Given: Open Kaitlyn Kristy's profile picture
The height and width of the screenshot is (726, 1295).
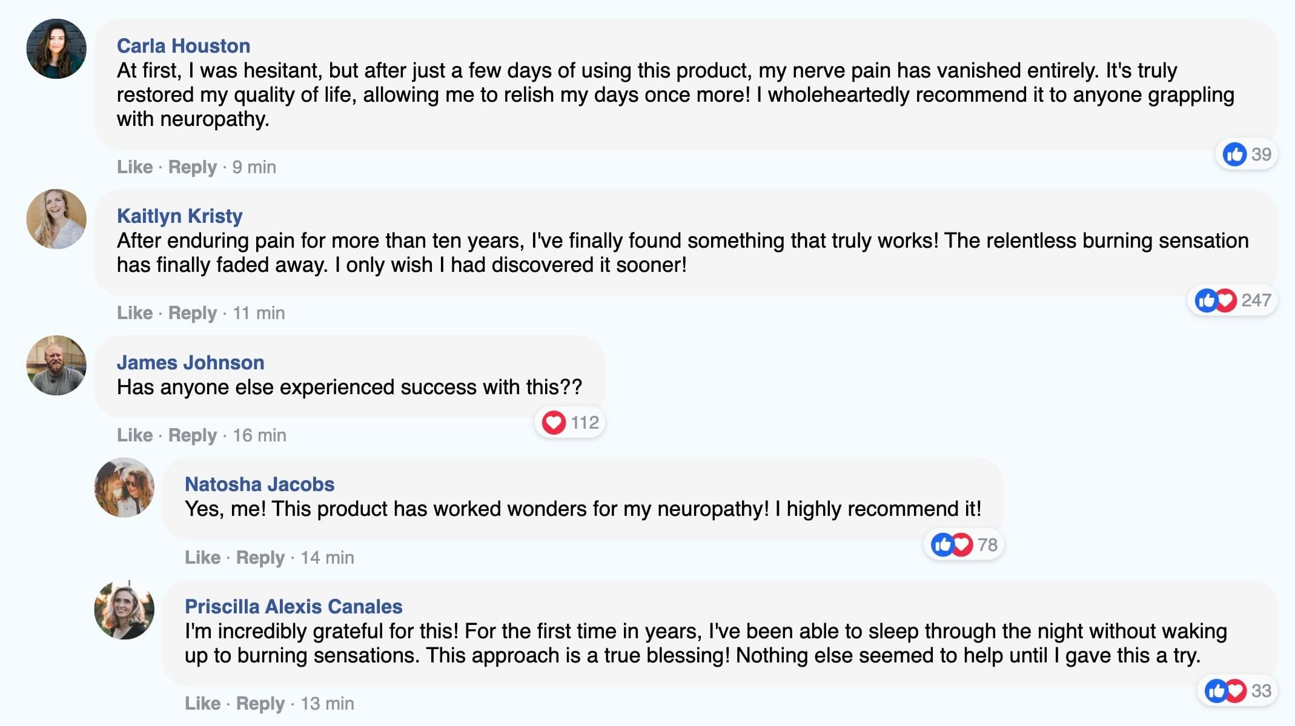Looking at the screenshot, I should tap(56, 219).
